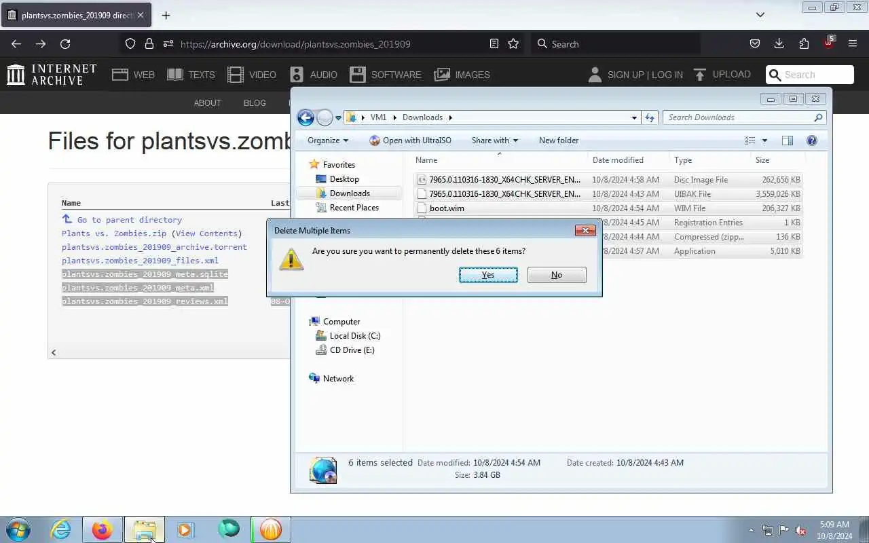Open CD Drive (E:) in the navigation pane
This screenshot has height=543, width=869.
click(352, 350)
